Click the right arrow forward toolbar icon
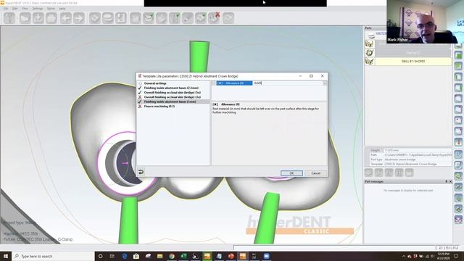This screenshot has height=261, width=464. (79, 18)
